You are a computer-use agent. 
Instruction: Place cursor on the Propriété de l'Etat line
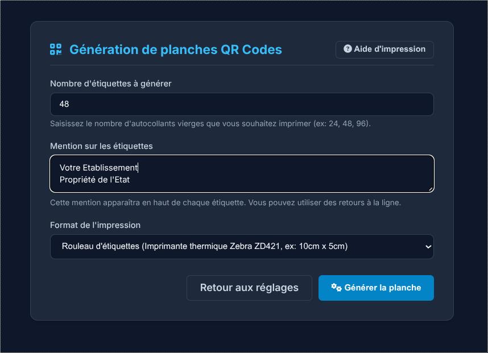[94, 180]
